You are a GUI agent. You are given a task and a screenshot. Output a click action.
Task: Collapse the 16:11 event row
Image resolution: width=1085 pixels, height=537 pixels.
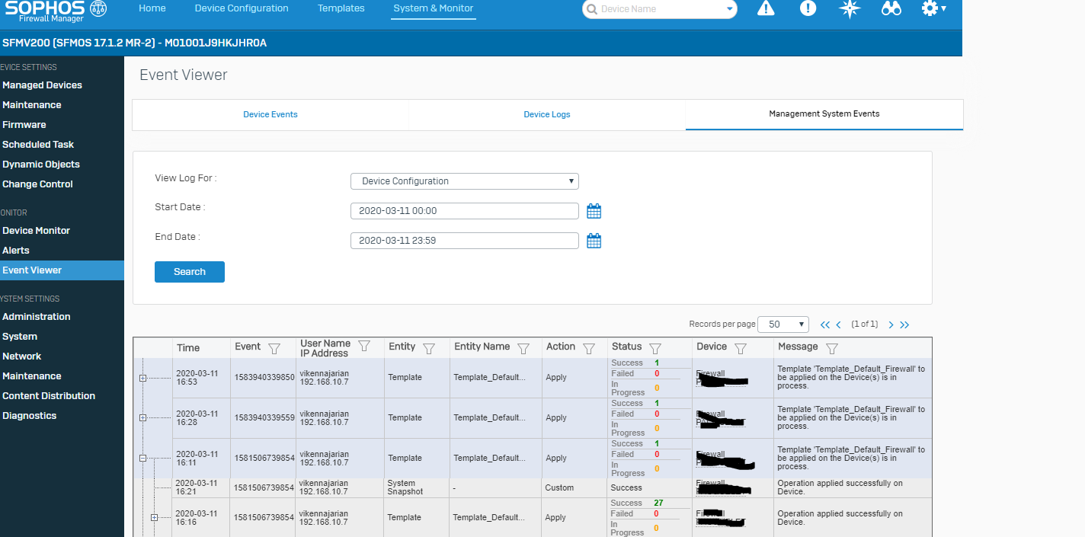pyautogui.click(x=142, y=459)
